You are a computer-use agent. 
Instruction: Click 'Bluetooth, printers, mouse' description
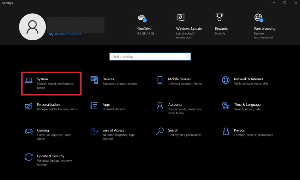coord(120,84)
